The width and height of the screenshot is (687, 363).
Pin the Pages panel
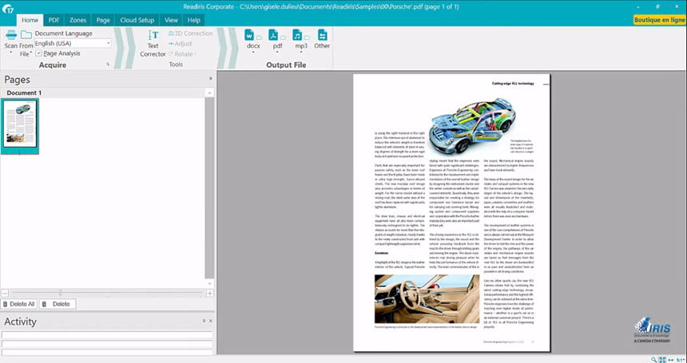pyautogui.click(x=210, y=78)
